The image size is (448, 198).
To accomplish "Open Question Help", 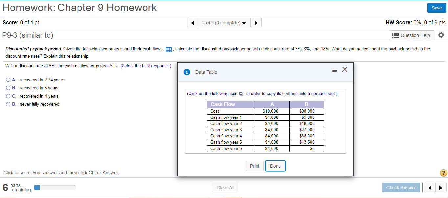I will click(411, 35).
